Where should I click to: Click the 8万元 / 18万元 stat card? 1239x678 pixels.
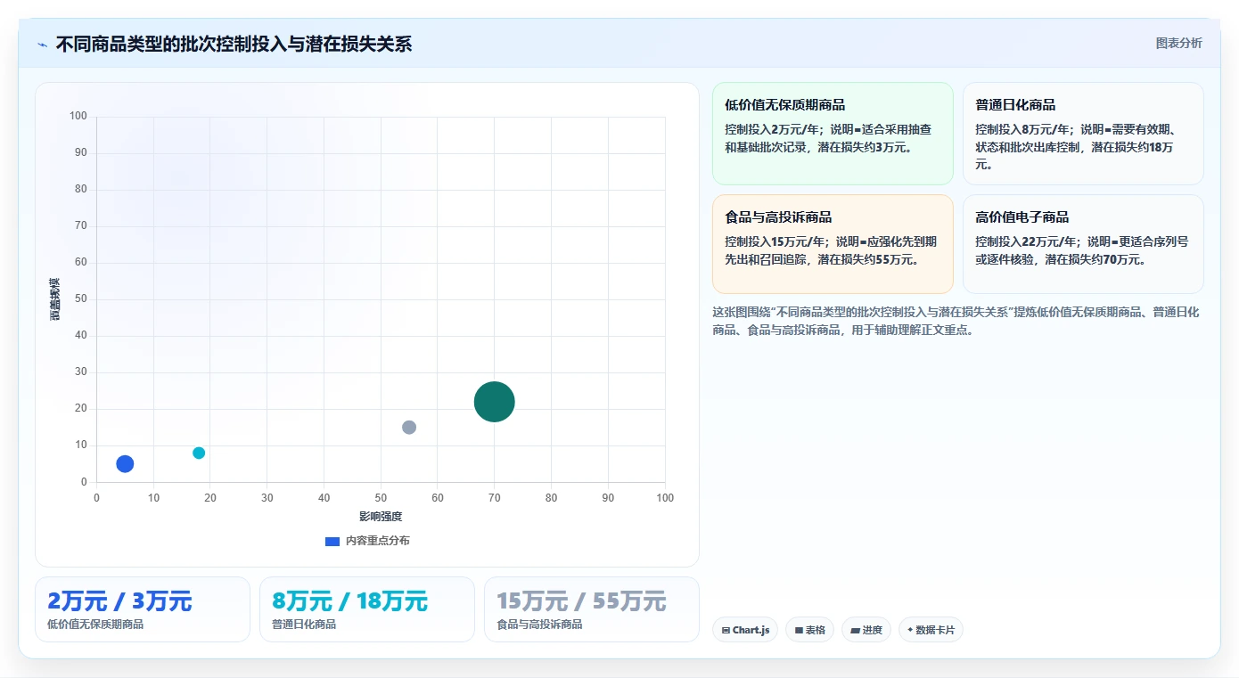tap(367, 609)
